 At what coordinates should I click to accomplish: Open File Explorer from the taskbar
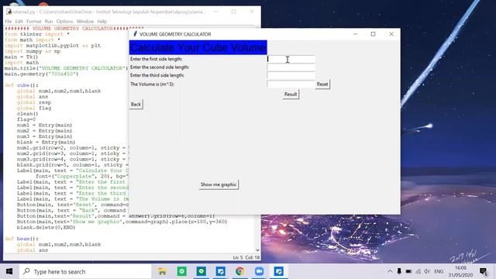tap(162, 271)
